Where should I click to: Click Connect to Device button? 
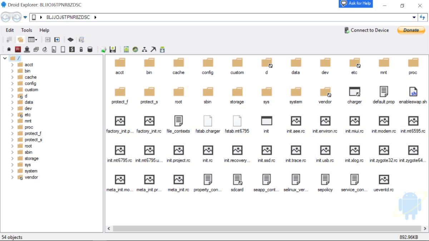click(x=366, y=30)
